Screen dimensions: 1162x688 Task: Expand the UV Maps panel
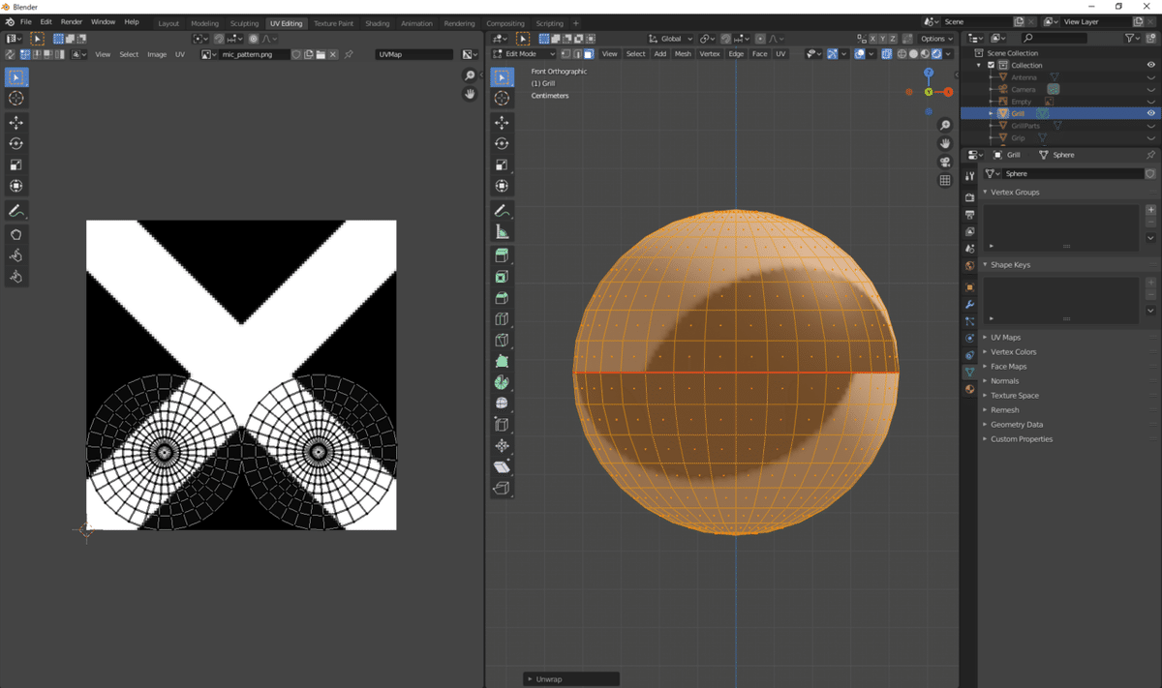click(1005, 338)
